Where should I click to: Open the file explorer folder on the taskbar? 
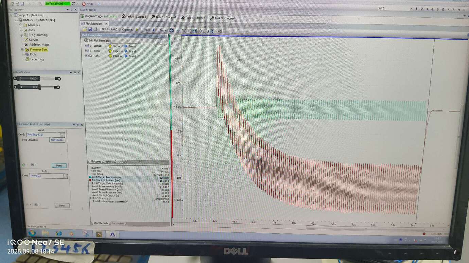click(x=45, y=233)
